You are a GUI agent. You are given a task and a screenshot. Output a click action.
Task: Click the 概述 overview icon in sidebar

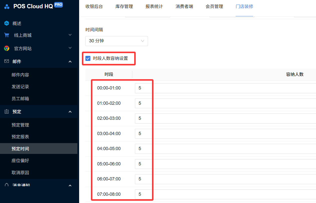(x=7, y=23)
